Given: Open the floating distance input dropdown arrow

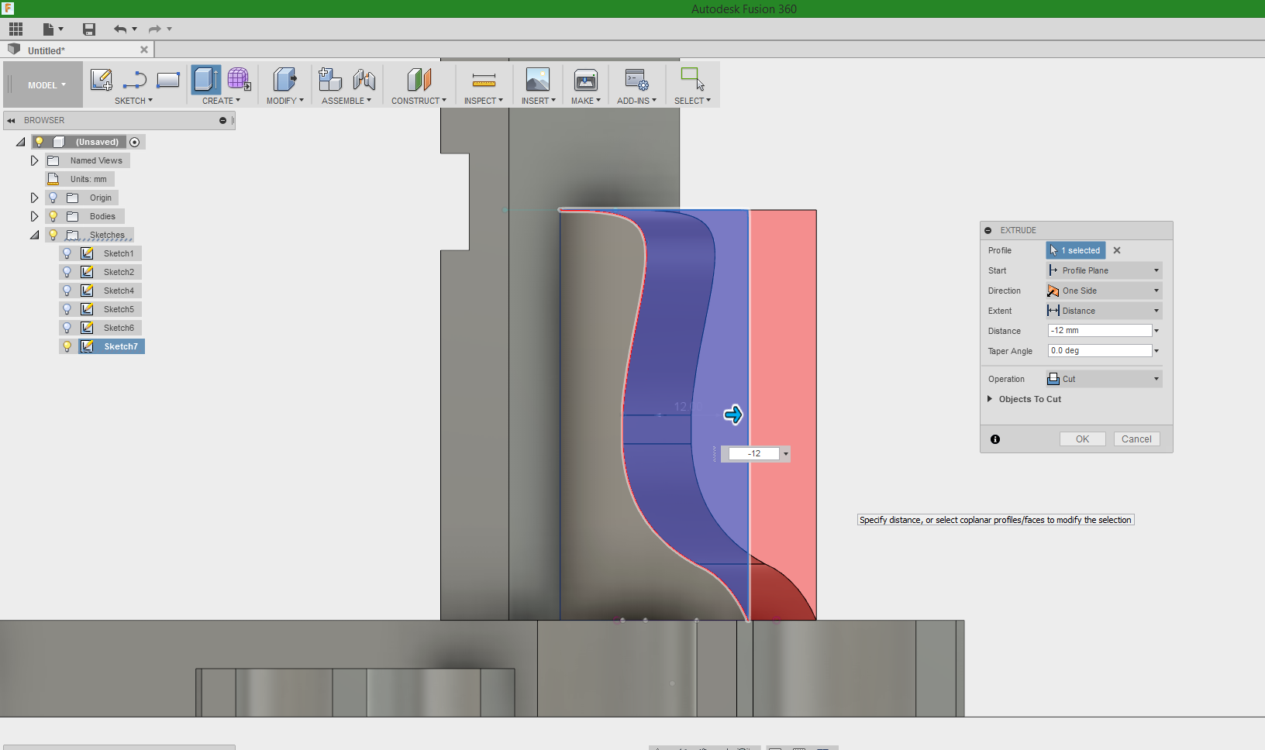Looking at the screenshot, I should tap(786, 454).
